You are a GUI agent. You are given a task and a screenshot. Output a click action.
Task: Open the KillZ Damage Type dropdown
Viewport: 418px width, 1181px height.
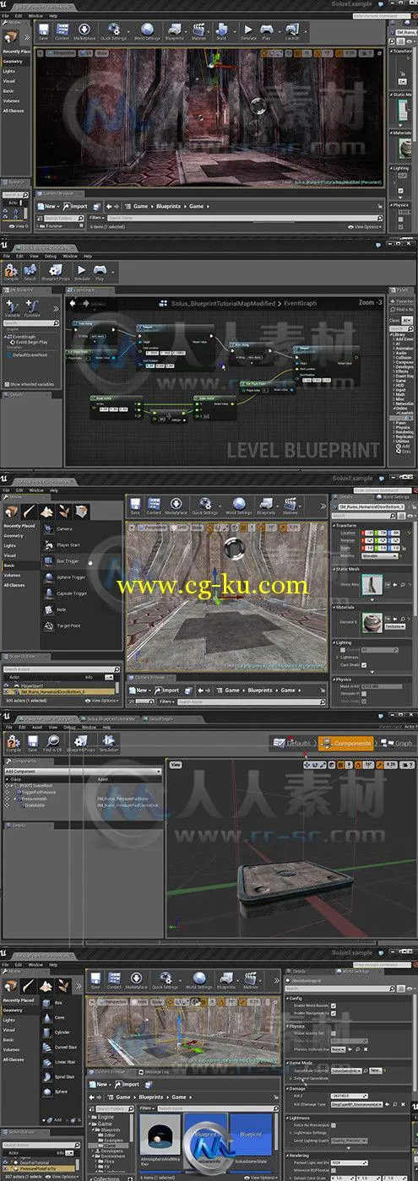pos(358,1104)
